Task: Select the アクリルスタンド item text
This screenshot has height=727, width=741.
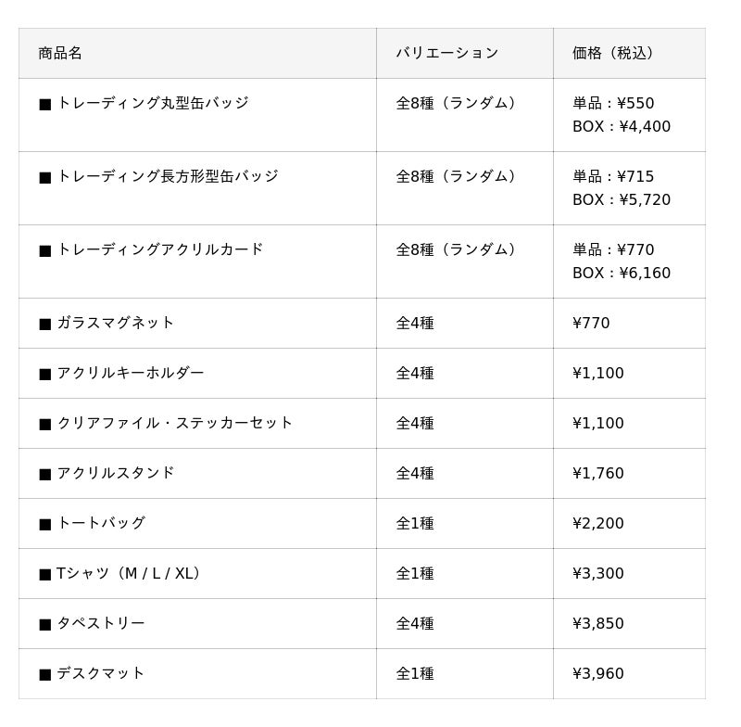Action: (x=116, y=473)
